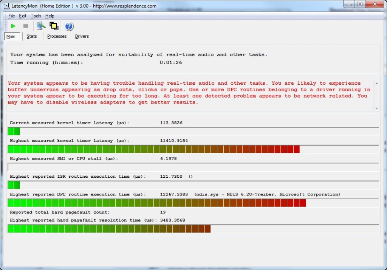387x270 pixels.
Task: Click the 'Your system has been analyzed' line
Action: pyautogui.click(x=139, y=54)
